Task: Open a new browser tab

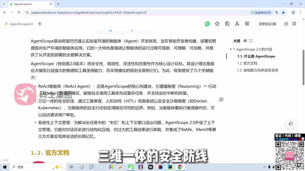Action: pyautogui.click(x=58, y=4)
